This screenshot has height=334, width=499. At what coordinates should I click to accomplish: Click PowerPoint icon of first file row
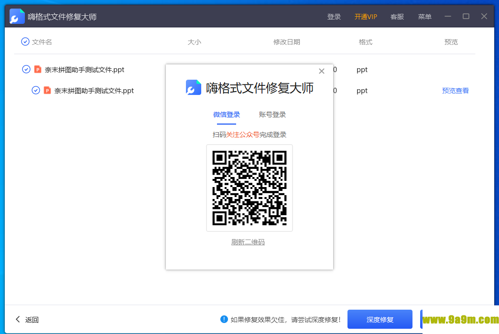(38, 69)
